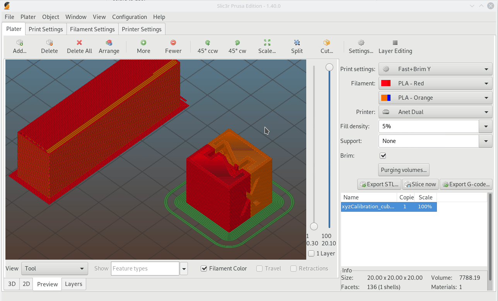Open the Purging volumes dialog
Viewport: 498px width, 301px height.
404,170
